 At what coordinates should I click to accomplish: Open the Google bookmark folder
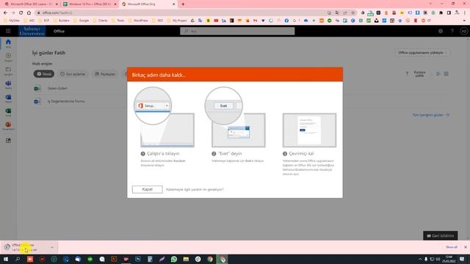81,21
